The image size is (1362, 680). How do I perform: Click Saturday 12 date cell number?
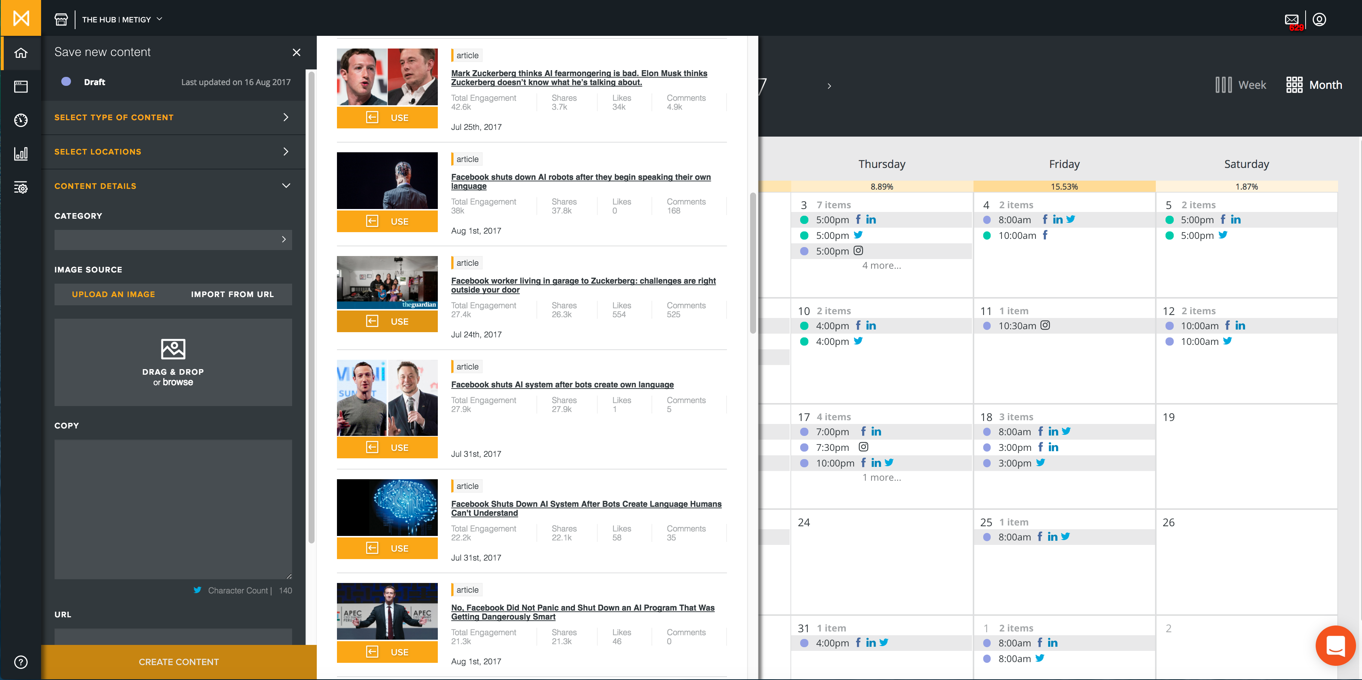coord(1168,311)
